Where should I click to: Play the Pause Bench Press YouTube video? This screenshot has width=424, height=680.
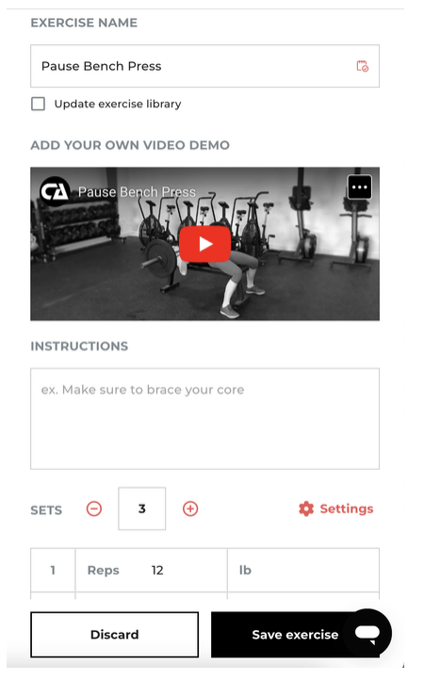point(204,244)
